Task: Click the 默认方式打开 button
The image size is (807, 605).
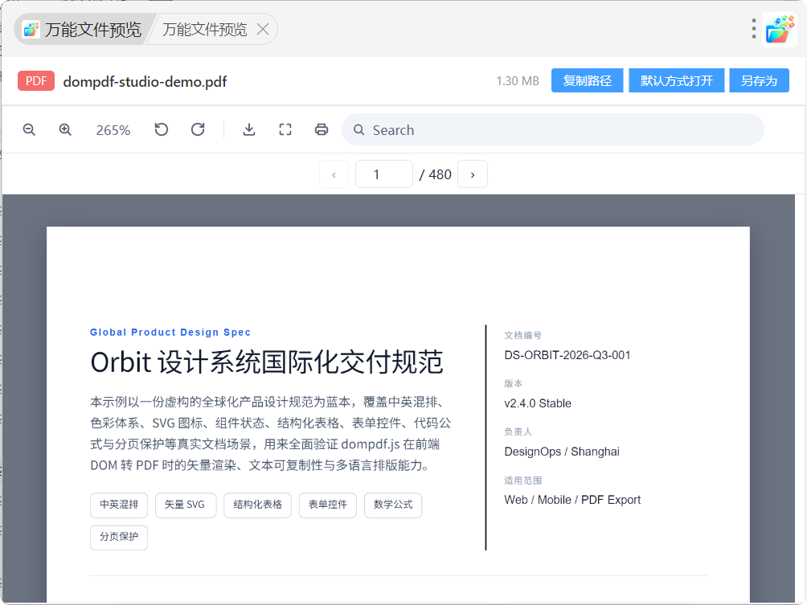Action: pos(677,81)
